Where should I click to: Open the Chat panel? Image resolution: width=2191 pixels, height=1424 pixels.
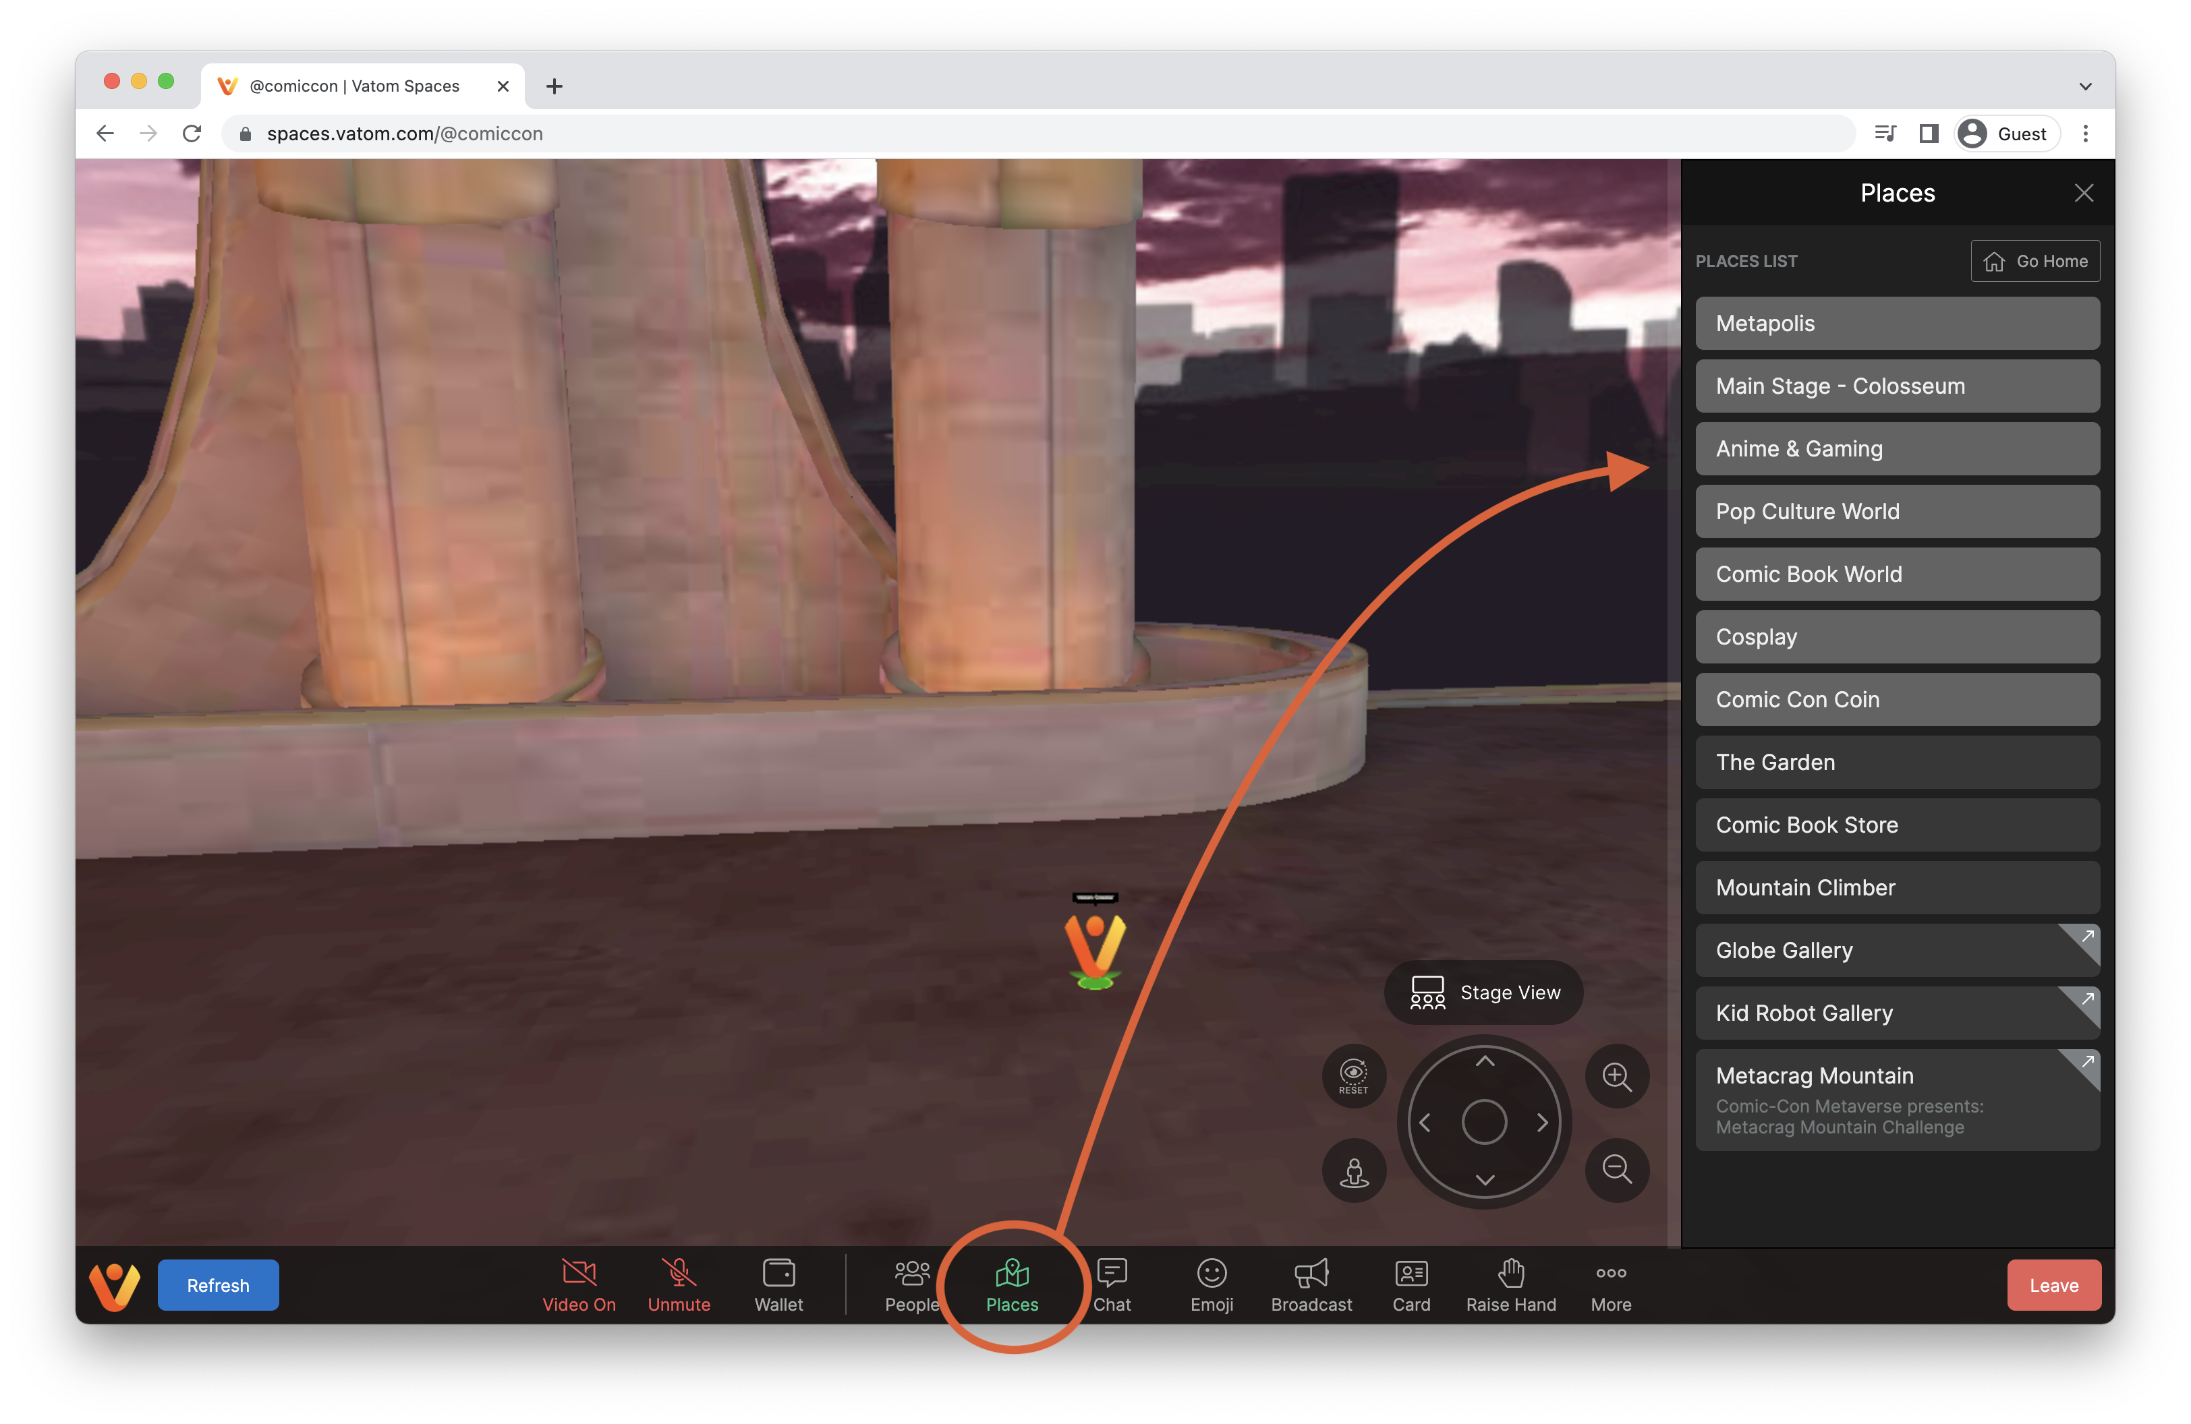point(1112,1285)
